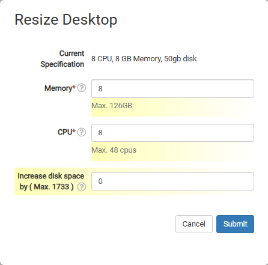Click the 8 CPU text in specification
Image resolution: width=268 pixels, height=265 pixels.
point(102,59)
